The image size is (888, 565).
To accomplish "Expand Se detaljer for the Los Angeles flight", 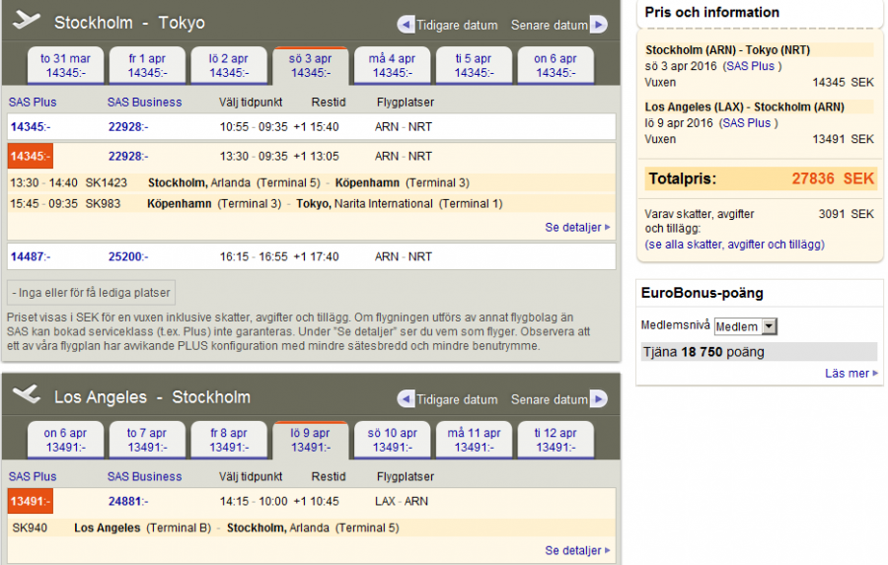I will tap(577, 550).
